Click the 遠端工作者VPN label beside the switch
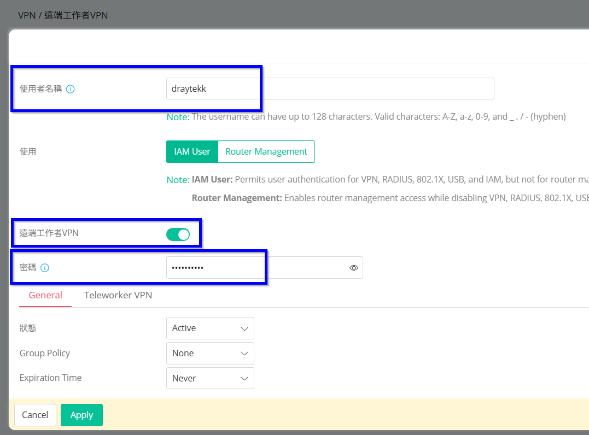 [49, 233]
